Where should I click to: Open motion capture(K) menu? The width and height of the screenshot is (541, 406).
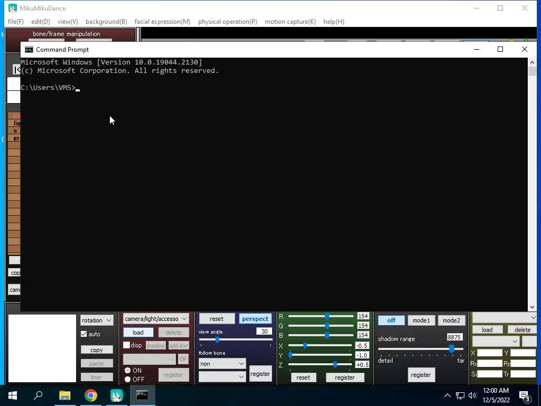tap(290, 21)
